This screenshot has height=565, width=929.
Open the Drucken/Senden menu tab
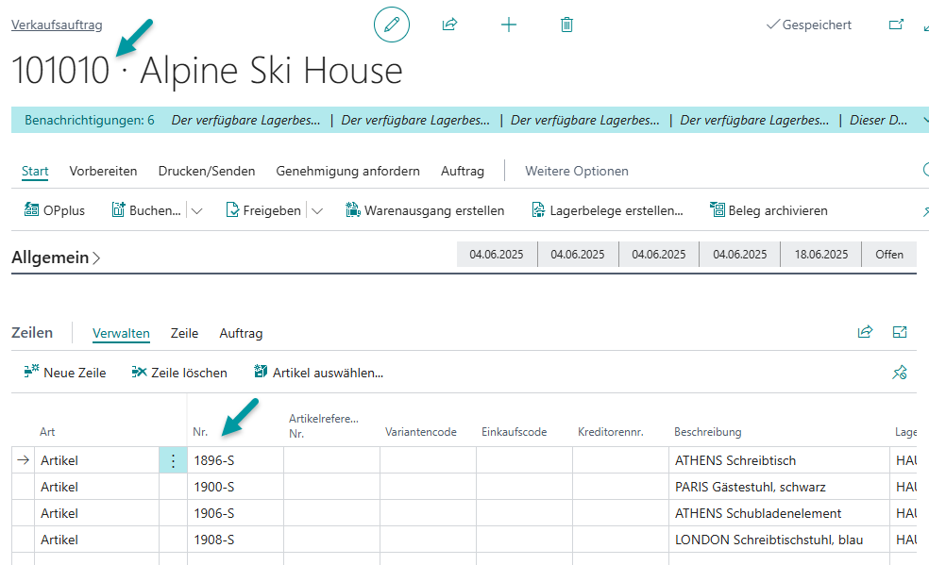pos(207,171)
